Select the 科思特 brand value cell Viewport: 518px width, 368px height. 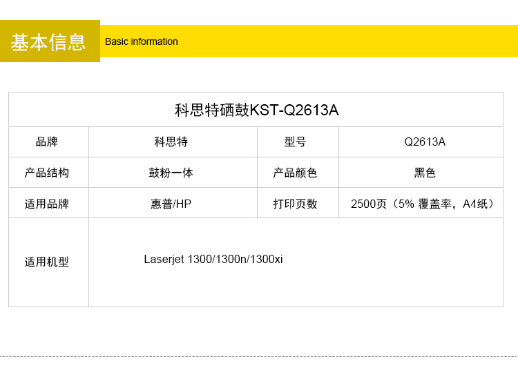pos(171,142)
